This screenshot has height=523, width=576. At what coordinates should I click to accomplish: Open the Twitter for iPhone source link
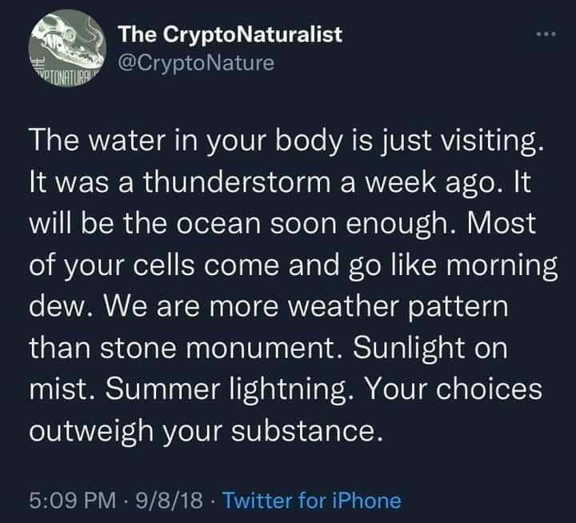coord(310,501)
